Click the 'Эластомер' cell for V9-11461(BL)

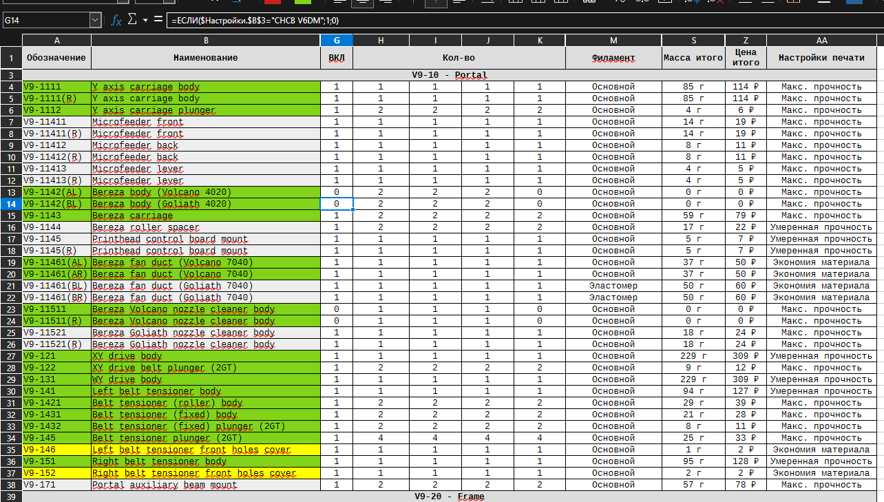(613, 286)
